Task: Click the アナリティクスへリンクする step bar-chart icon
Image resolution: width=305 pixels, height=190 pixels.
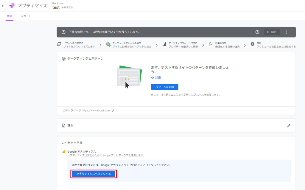Action: 164,44
